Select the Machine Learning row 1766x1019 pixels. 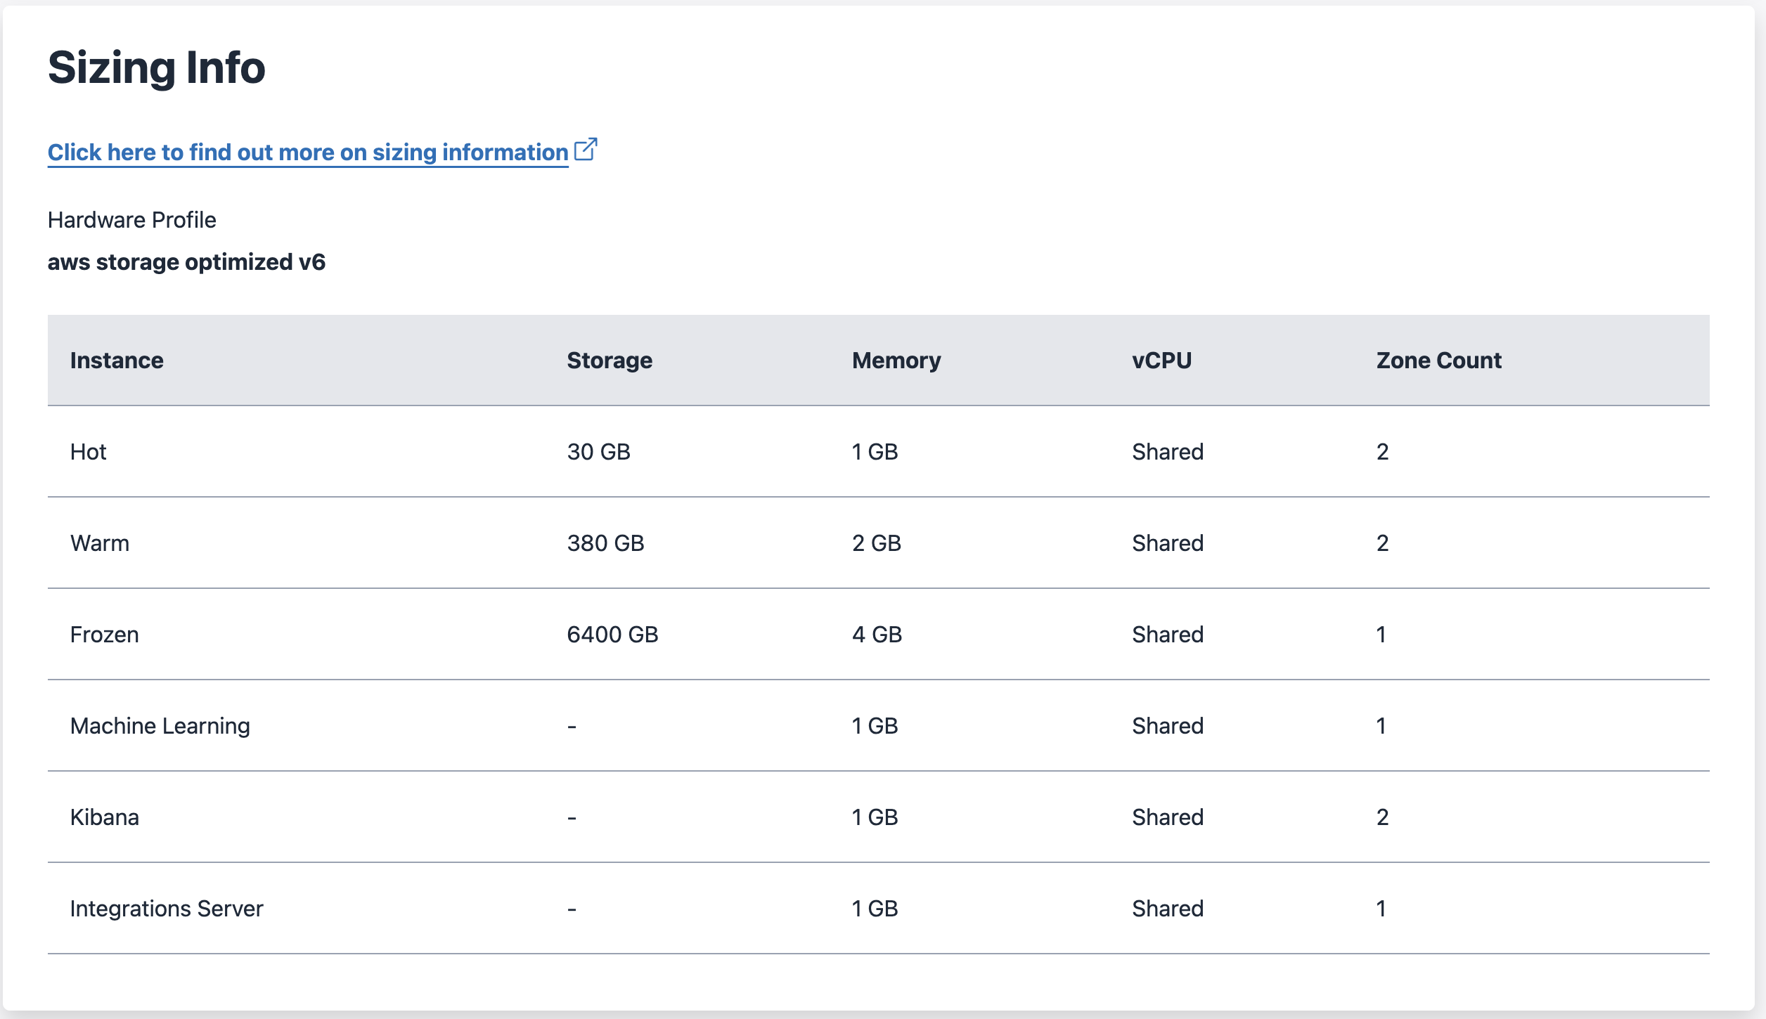(x=160, y=726)
